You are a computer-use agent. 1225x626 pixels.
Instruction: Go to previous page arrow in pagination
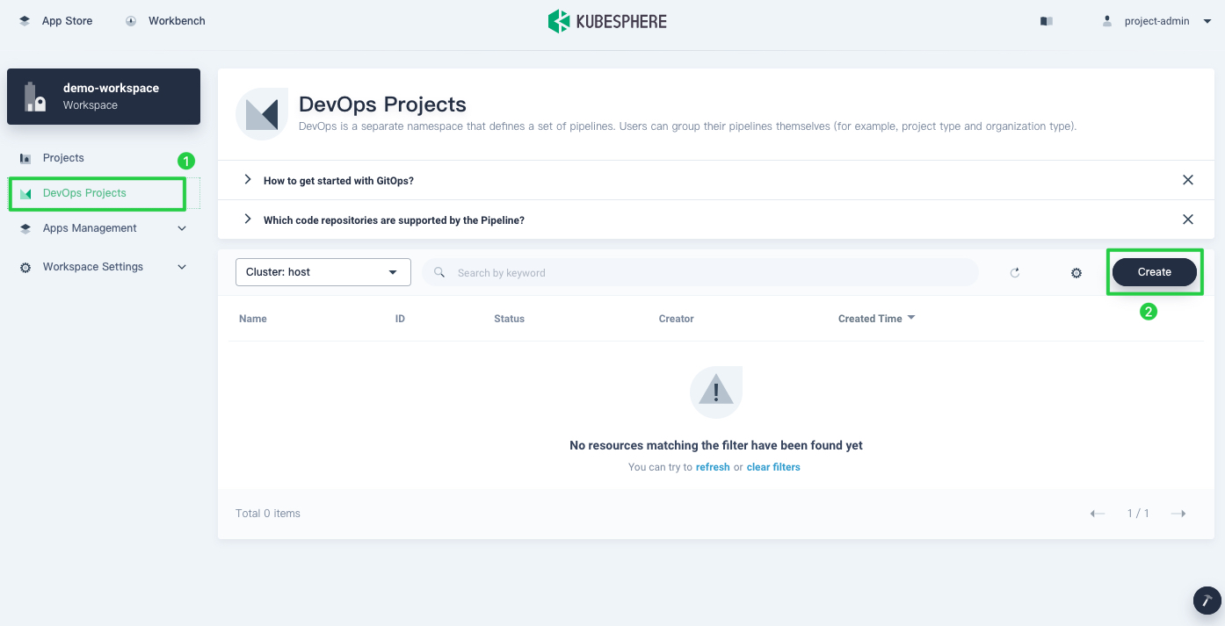[1098, 514]
